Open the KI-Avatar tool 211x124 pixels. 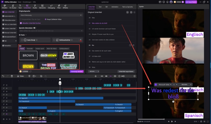(13, 6)
